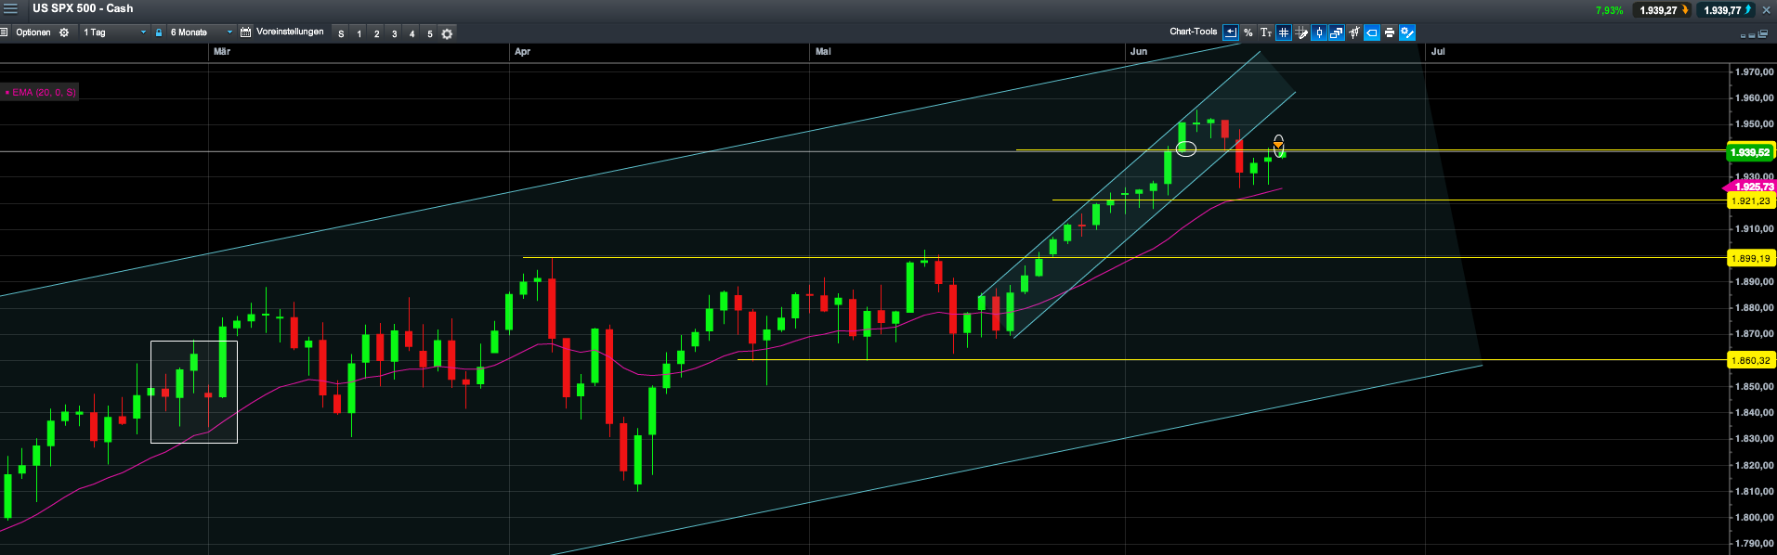The height and width of the screenshot is (555, 1777).
Task: Click the Jun month label on time axis
Action: 1139,52
